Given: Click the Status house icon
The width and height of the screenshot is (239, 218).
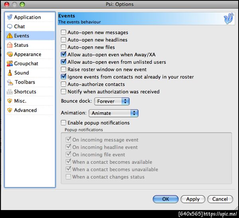Looking at the screenshot, I should coord(10,45).
